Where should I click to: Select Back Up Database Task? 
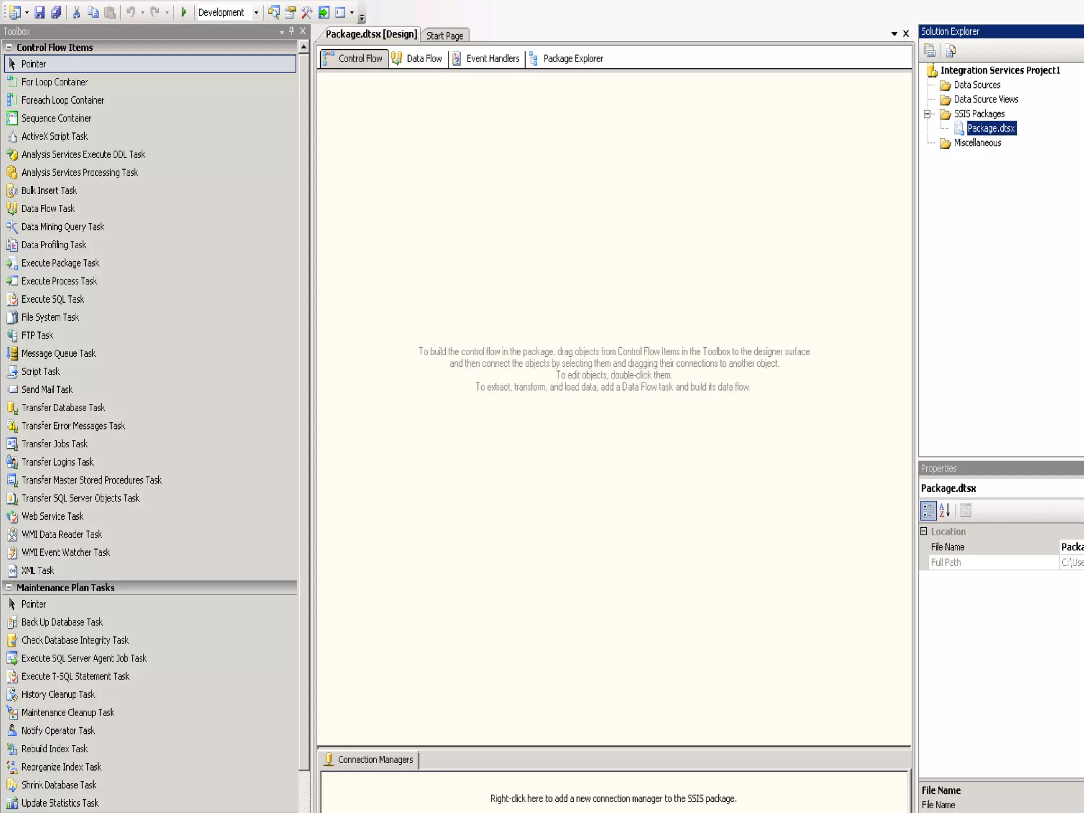tap(61, 622)
